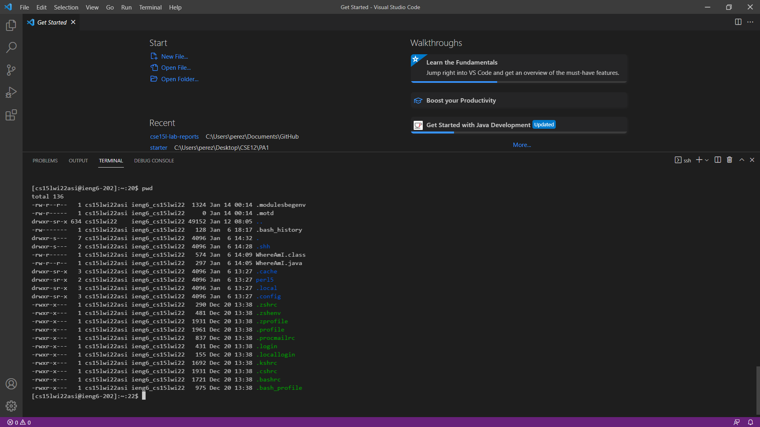Open the Source Control view
Viewport: 760px width, 427px height.
(11, 70)
